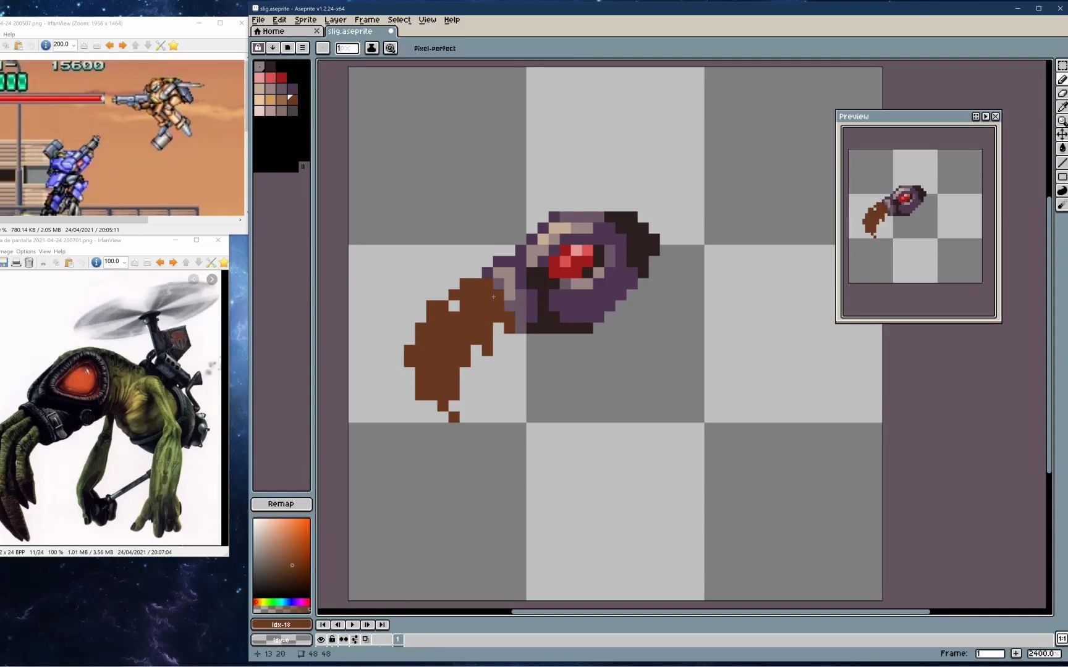Screen dimensions: 1068x667
Task: Toggle continuous layer cels in timeline
Action: point(343,639)
